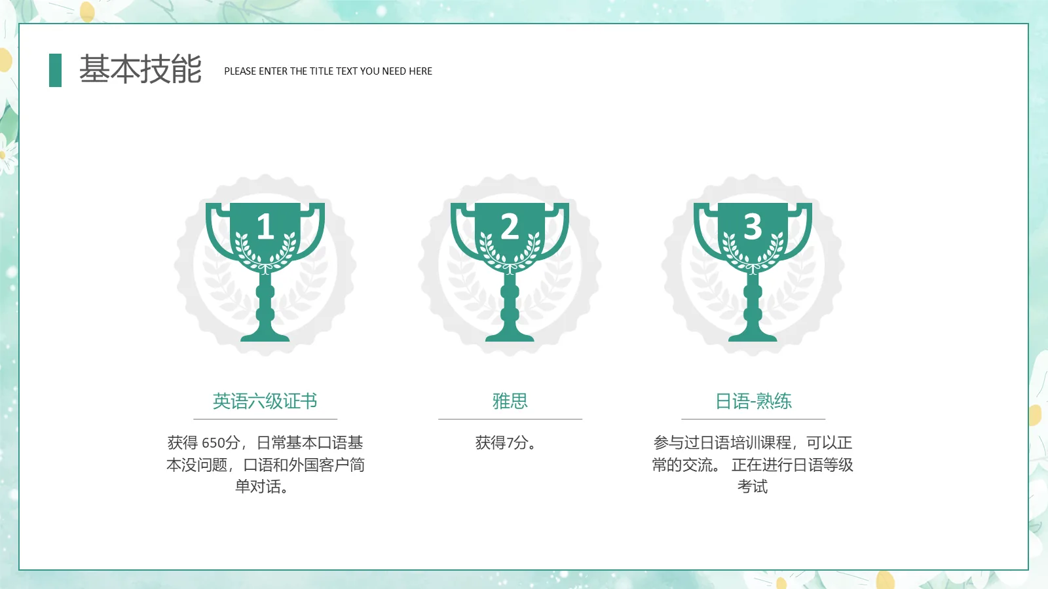This screenshot has width=1048, height=589.
Task: Select the 基本技能 slide title
Action: pyautogui.click(x=140, y=69)
